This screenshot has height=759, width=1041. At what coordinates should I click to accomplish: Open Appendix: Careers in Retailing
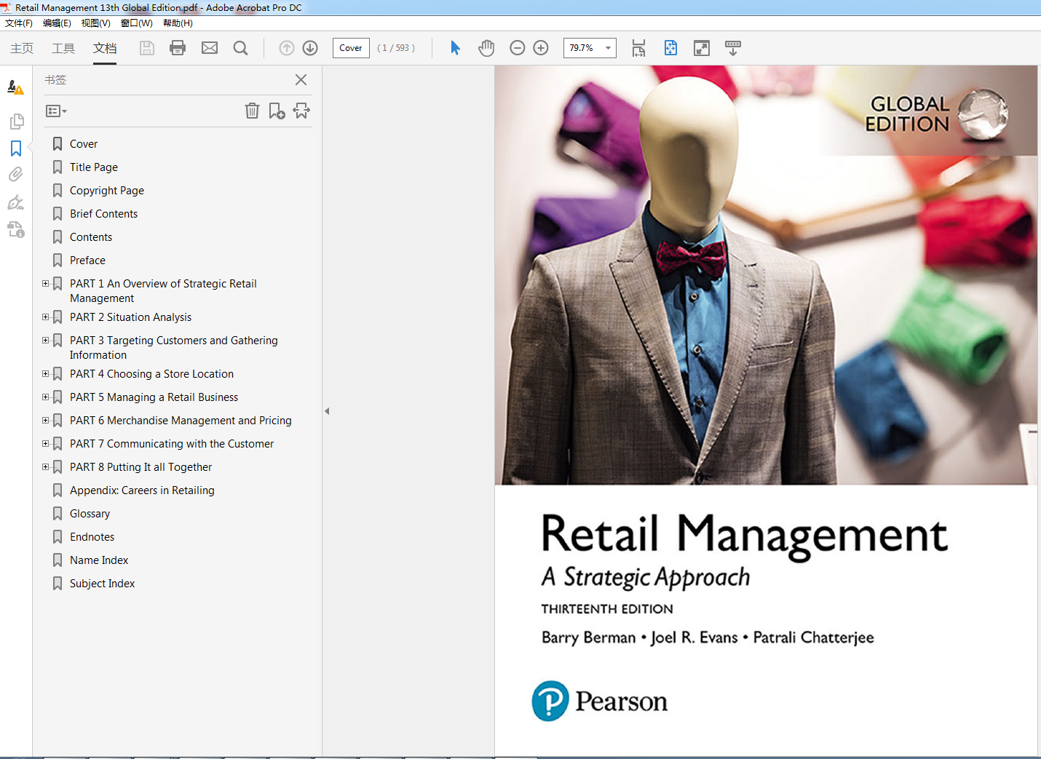click(x=142, y=490)
